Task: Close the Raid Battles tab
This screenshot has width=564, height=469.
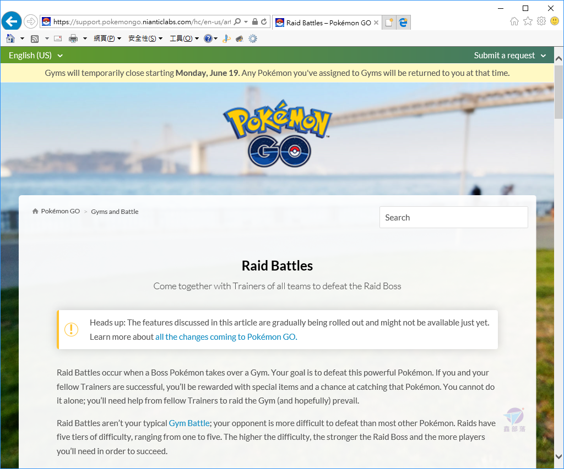Action: (x=376, y=23)
